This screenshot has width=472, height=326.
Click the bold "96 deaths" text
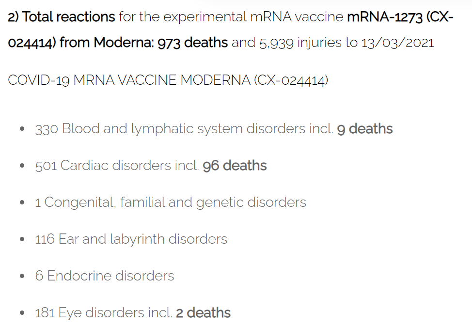point(235,166)
